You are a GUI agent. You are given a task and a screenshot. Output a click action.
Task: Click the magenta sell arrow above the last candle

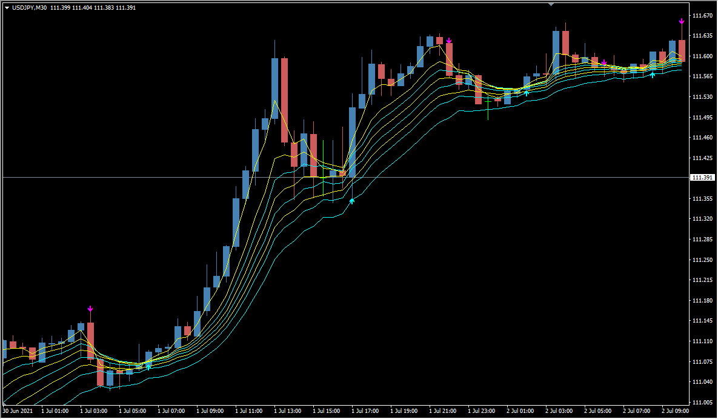coord(682,21)
